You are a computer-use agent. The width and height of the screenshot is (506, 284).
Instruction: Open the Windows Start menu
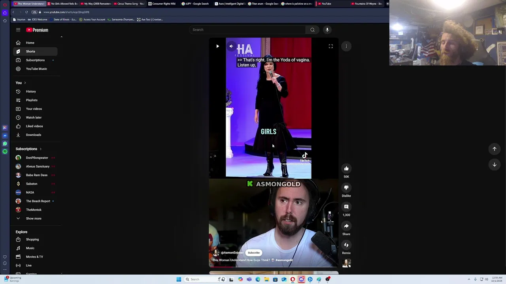click(179, 279)
